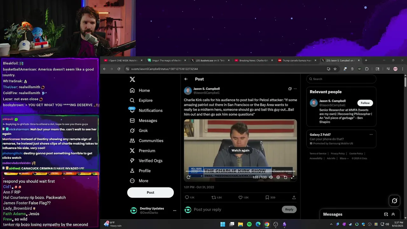
Task: Expand the Messages drawer with double chevron
Action: point(393,214)
